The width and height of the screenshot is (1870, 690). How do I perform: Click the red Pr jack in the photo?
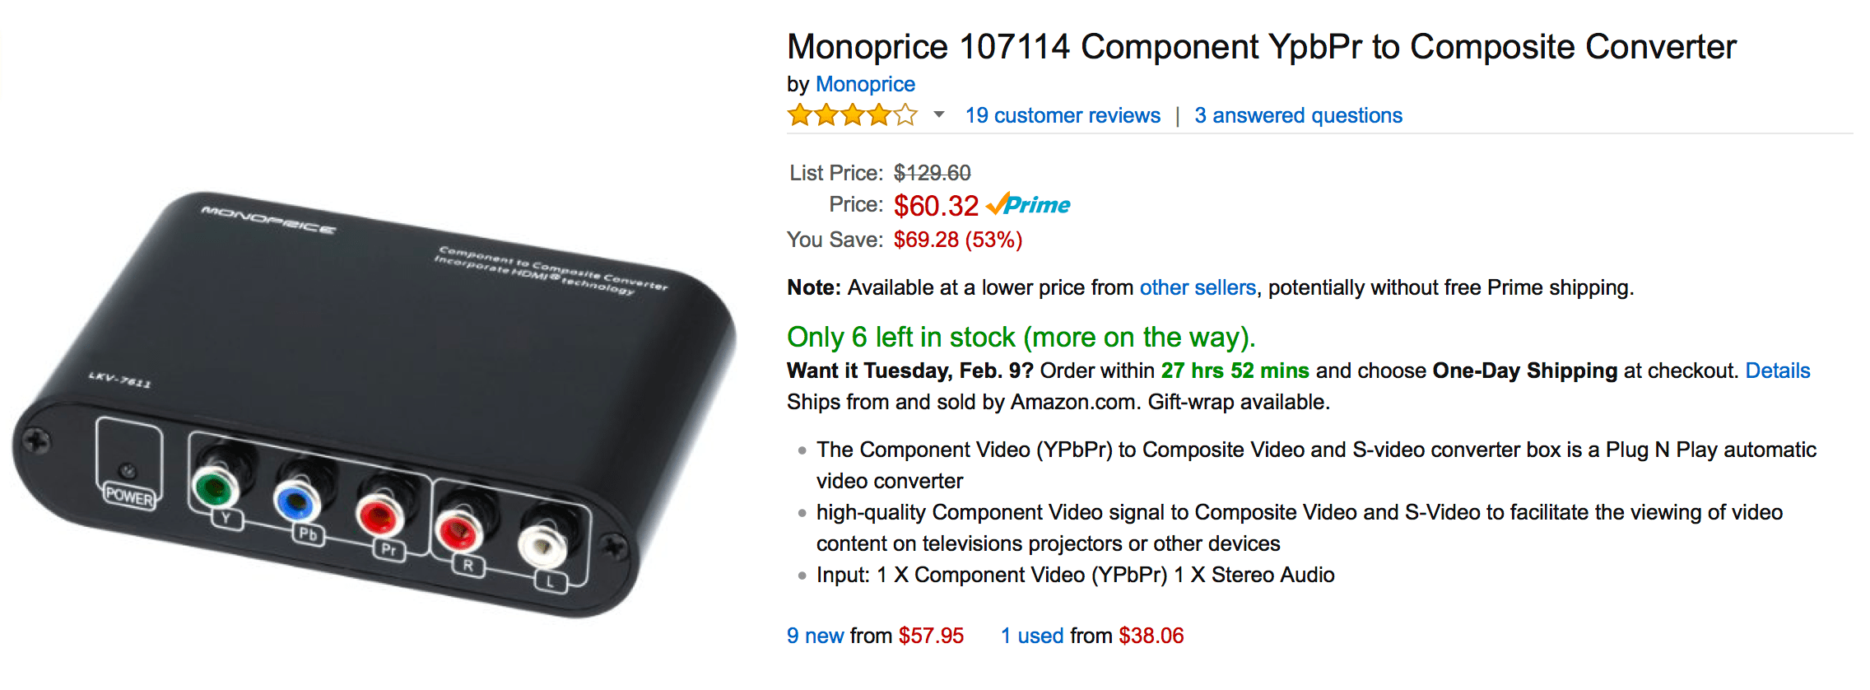pos(378,518)
